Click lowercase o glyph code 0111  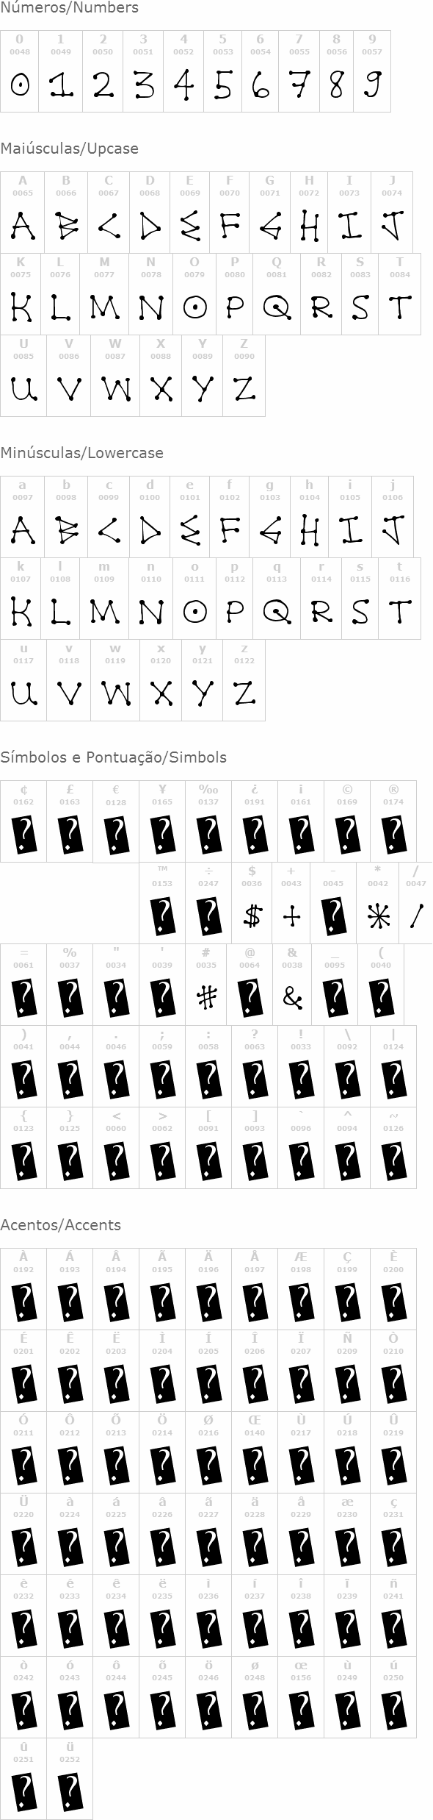(194, 599)
